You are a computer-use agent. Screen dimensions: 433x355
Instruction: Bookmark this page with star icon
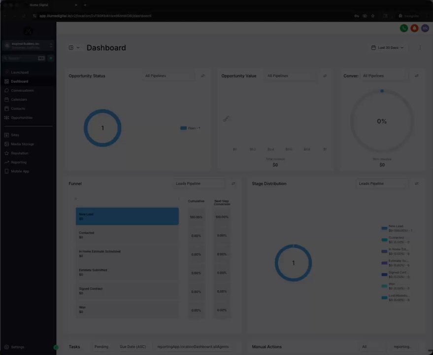(x=373, y=16)
